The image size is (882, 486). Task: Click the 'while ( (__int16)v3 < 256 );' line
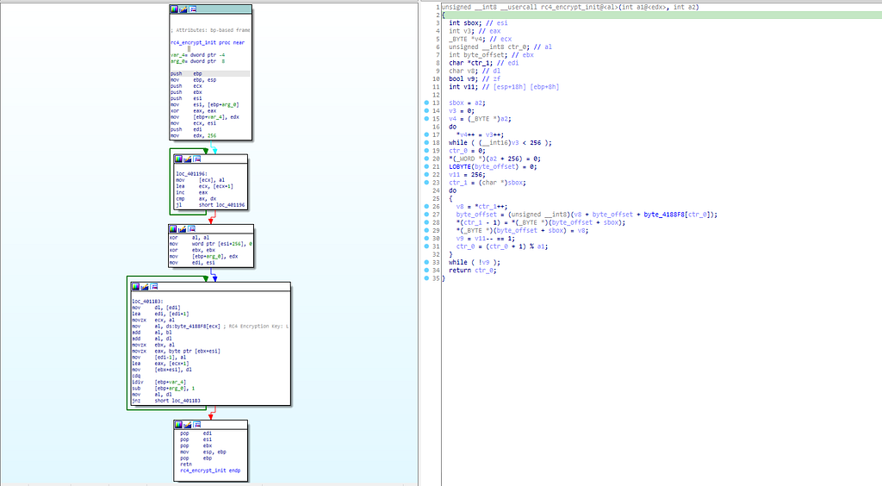pos(500,143)
